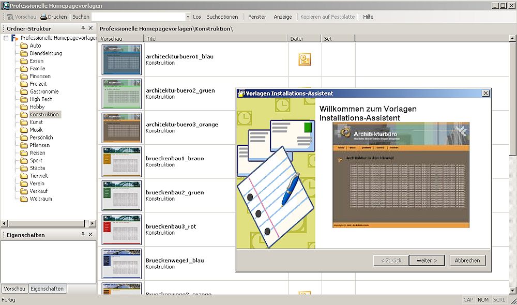The image size is (517, 305).
Task: Pin the Ordner-Struktur panel
Action: point(83,28)
